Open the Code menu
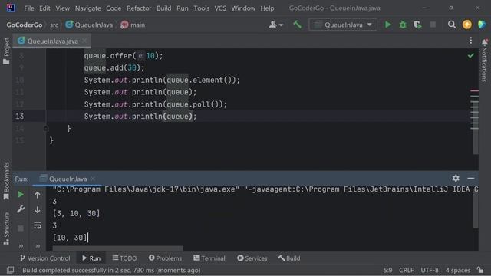The width and height of the screenshot is (491, 276). (114, 8)
